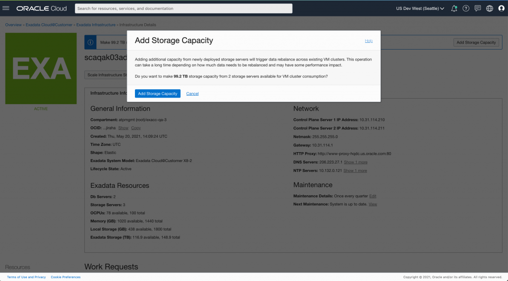This screenshot has height=281, width=508.
Task: Open Terms of Use and Privacy
Action: pyautogui.click(x=26, y=277)
